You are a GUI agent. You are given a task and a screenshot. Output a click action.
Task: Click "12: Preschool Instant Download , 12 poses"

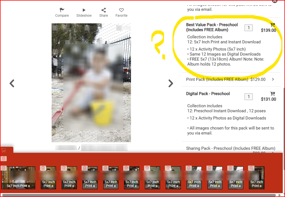pyautogui.click(x=226, y=111)
